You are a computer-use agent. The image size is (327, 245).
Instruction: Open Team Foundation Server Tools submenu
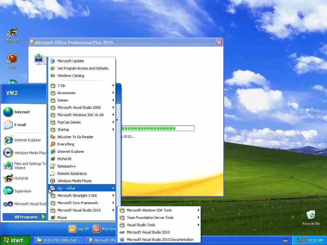[159, 218]
